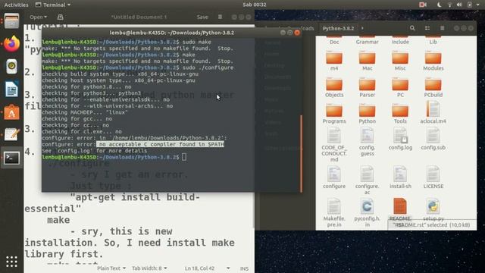Open the Mac folder in Files
485x273 pixels.
click(x=367, y=61)
